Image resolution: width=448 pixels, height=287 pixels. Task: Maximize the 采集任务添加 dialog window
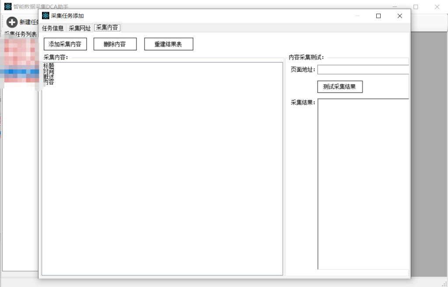[378, 16]
